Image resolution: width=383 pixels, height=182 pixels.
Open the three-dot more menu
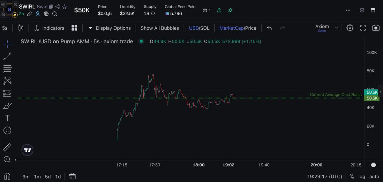(348, 10)
